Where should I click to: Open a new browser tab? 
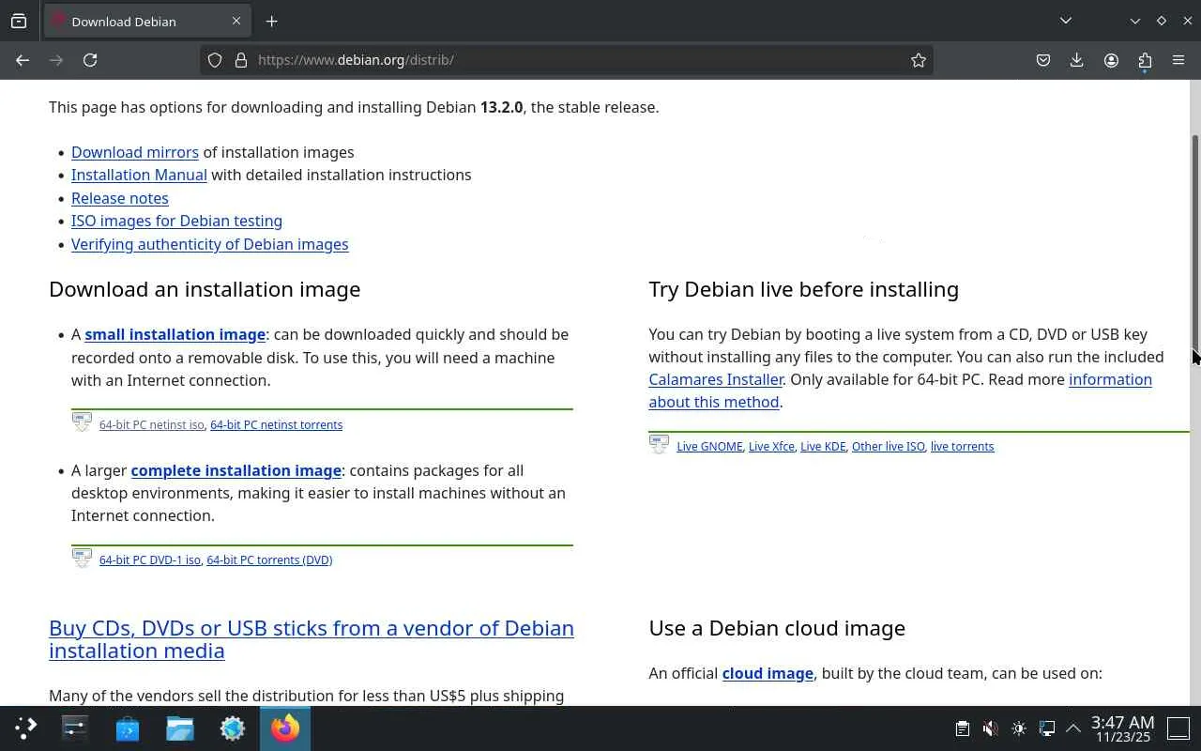272,21
